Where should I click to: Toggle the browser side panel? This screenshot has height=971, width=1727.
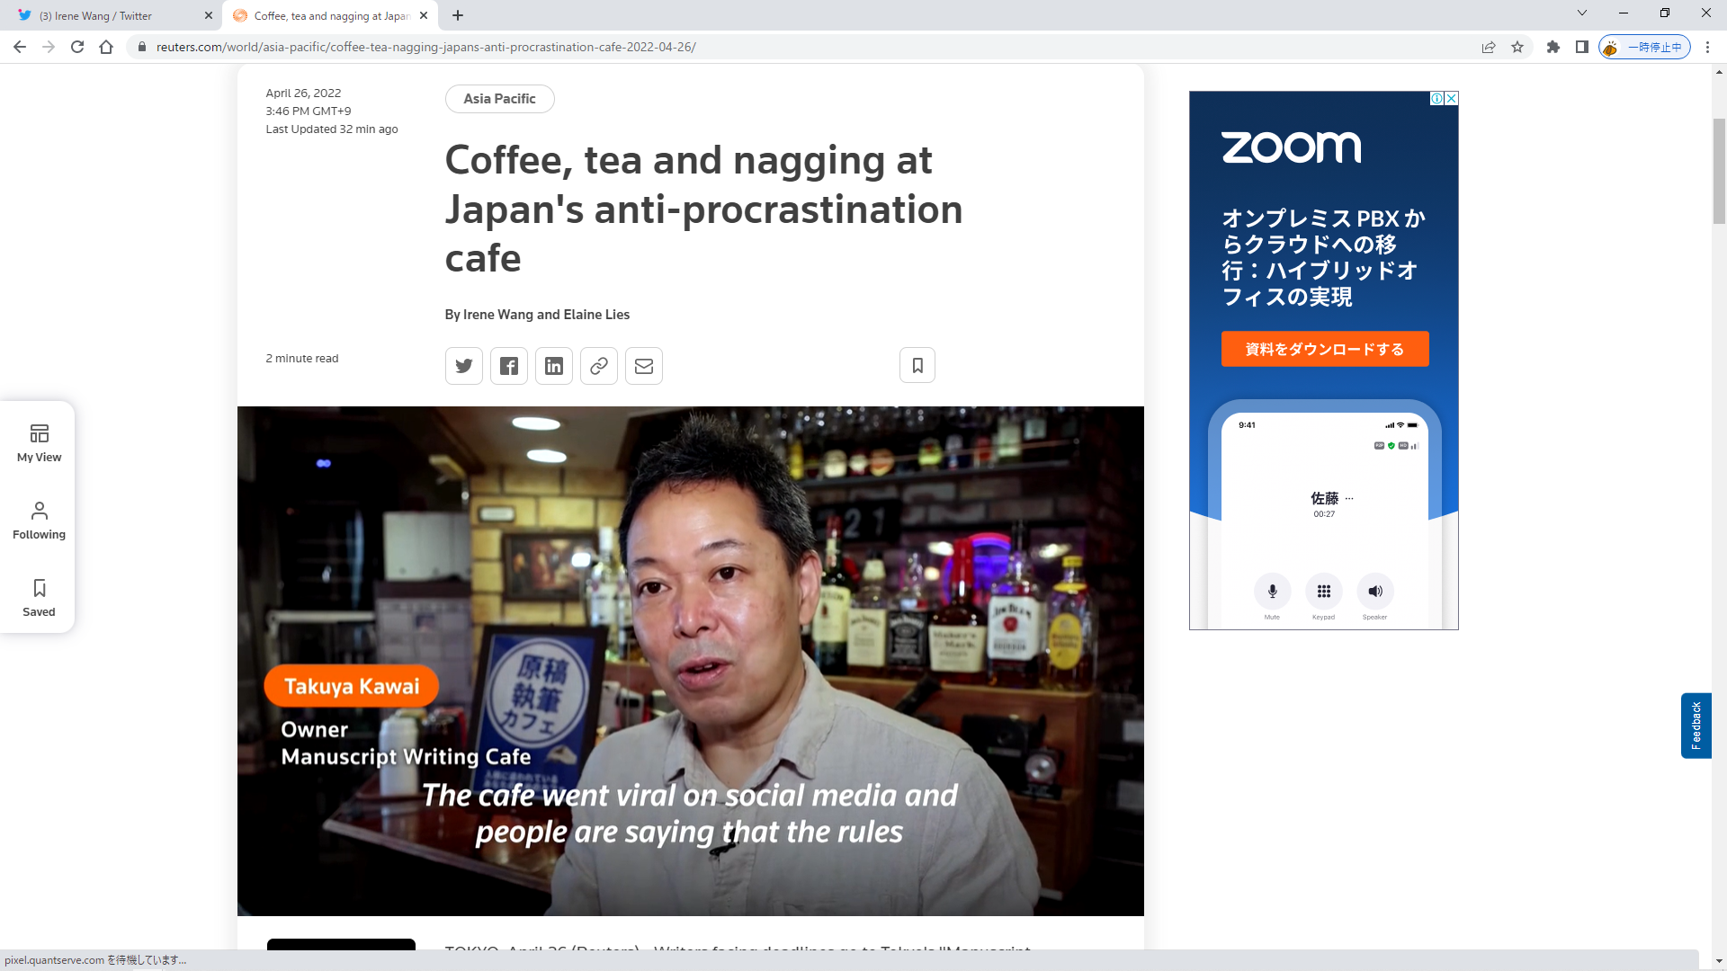pos(1581,47)
